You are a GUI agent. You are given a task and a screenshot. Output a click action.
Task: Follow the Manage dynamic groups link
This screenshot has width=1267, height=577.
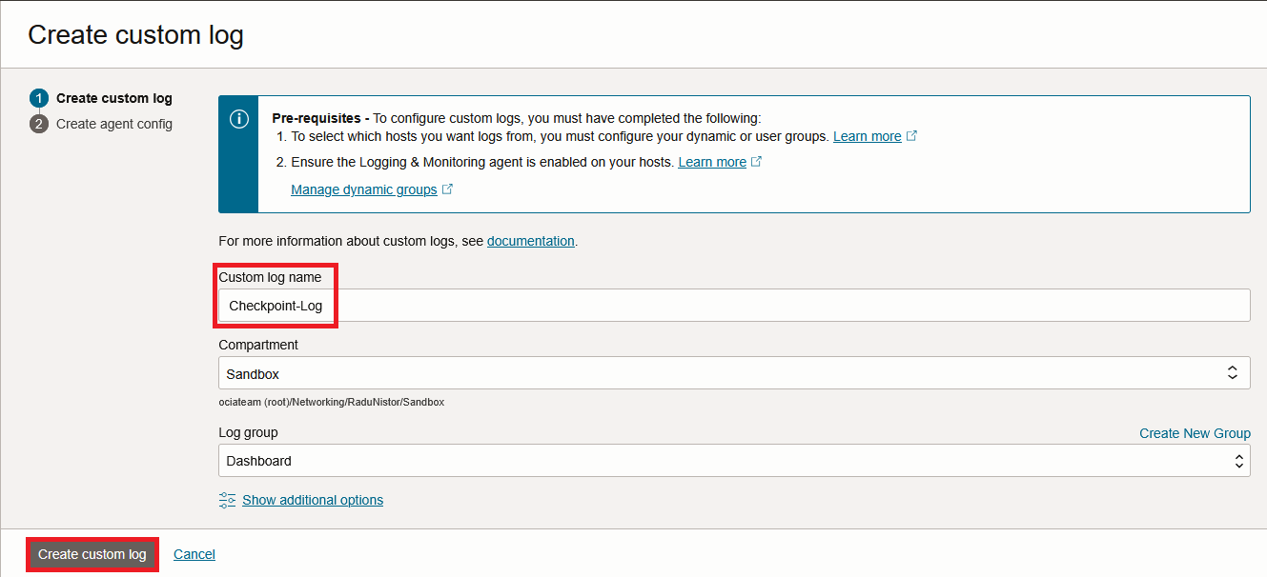pos(363,189)
